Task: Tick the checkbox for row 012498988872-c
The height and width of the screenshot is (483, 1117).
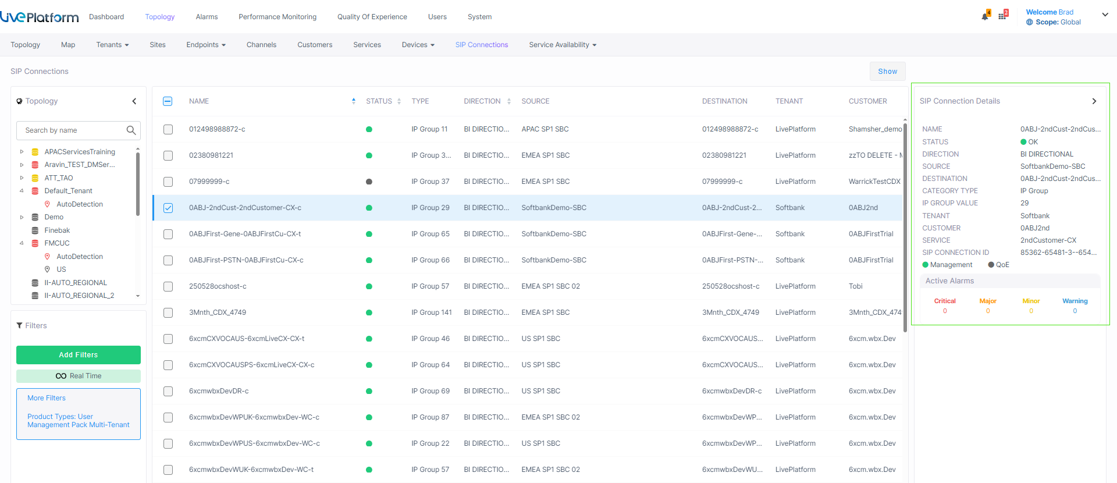Action: pyautogui.click(x=168, y=129)
